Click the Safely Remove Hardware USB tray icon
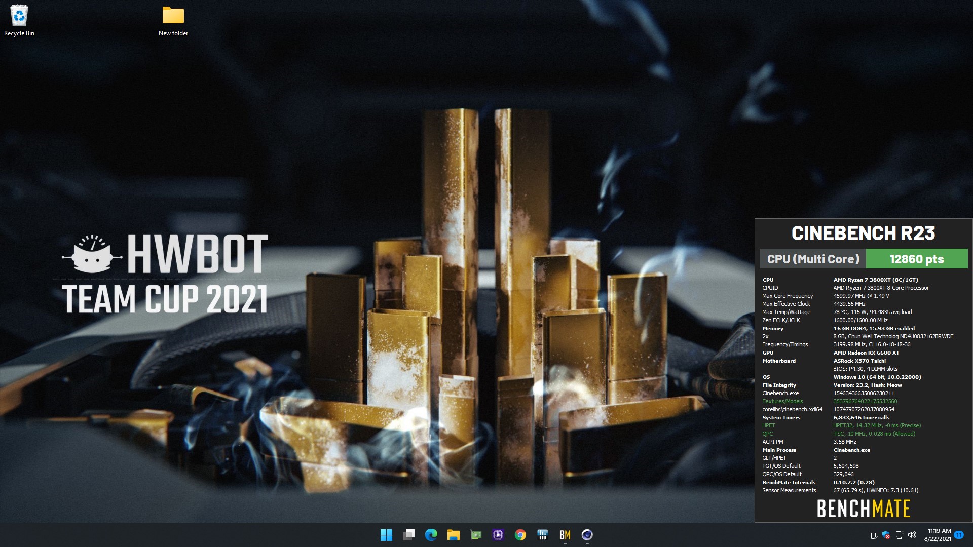This screenshot has width=973, height=547. pyautogui.click(x=873, y=535)
